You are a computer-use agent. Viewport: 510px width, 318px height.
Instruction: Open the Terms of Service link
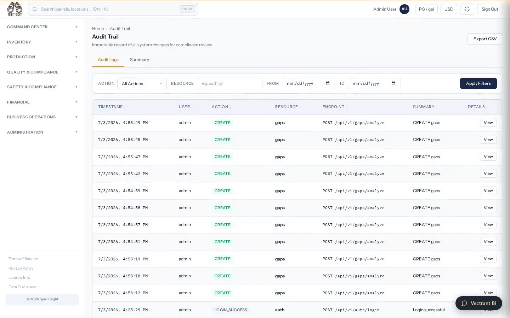(23, 259)
